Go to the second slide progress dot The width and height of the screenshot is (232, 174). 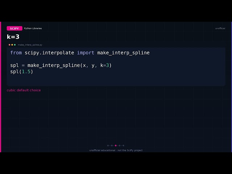(112, 145)
